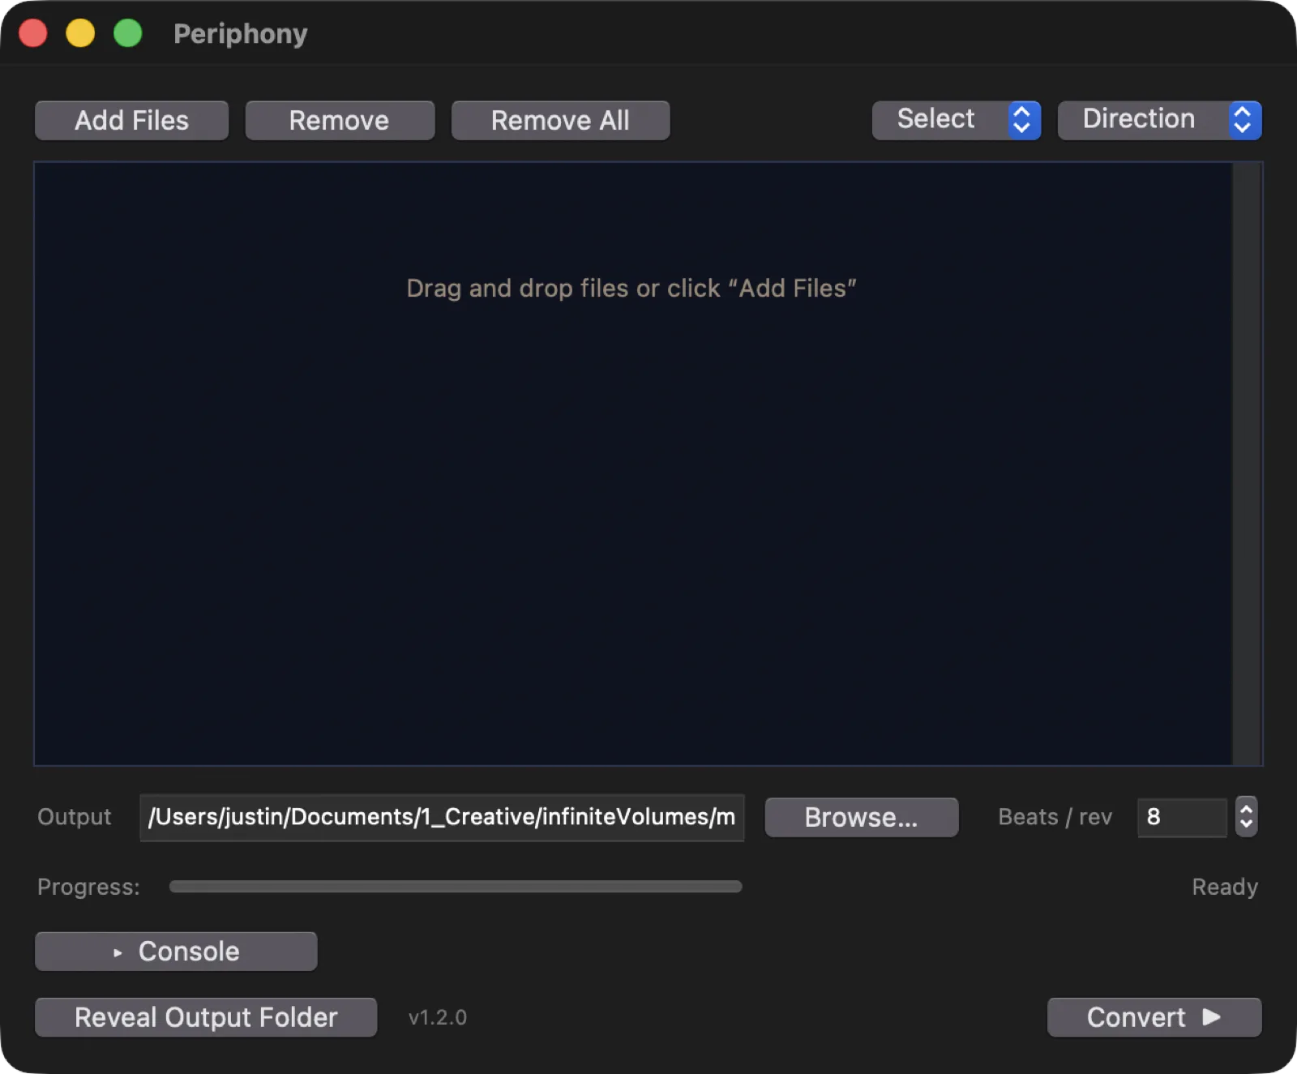This screenshot has height=1074, width=1297.
Task: Focus the Output path text field
Action: tap(442, 817)
